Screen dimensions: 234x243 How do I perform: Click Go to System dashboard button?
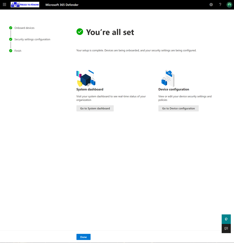click(95, 108)
